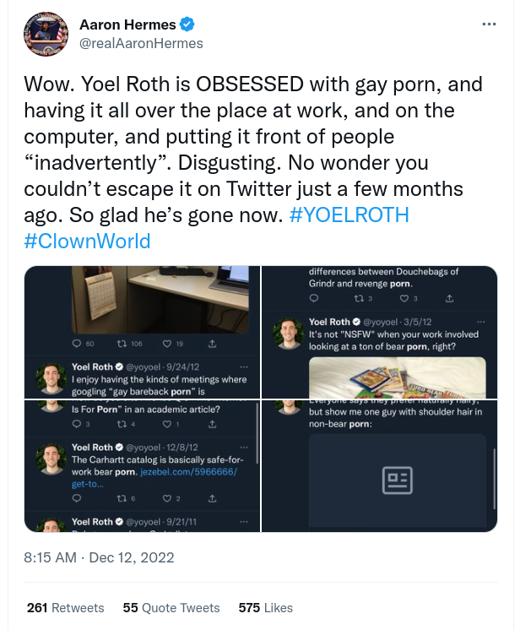531x630 pixels.
Task: View the 55 Quote Tweets
Action: tap(171, 608)
